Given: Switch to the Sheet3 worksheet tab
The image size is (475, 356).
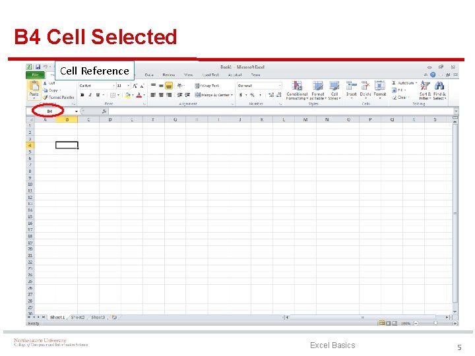Looking at the screenshot, I should click(98, 317).
